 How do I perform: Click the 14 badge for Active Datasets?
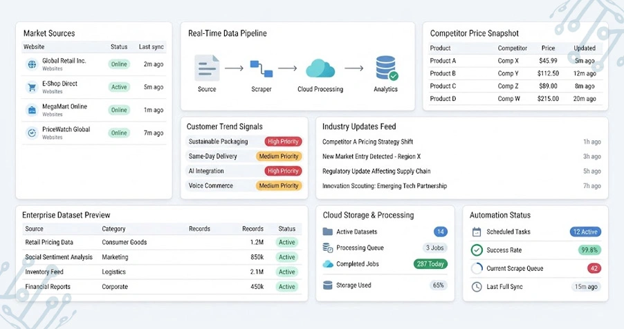[x=441, y=232]
